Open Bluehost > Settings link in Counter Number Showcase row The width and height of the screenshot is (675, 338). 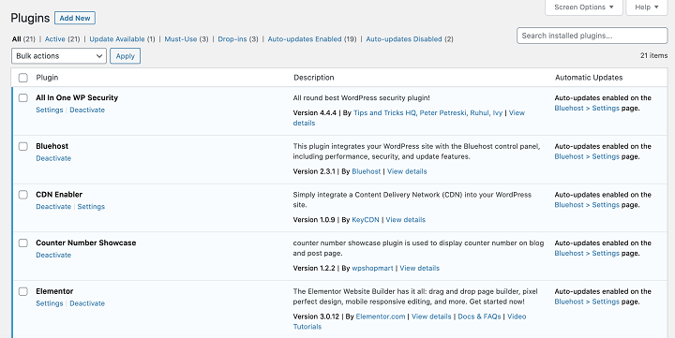tap(587, 254)
